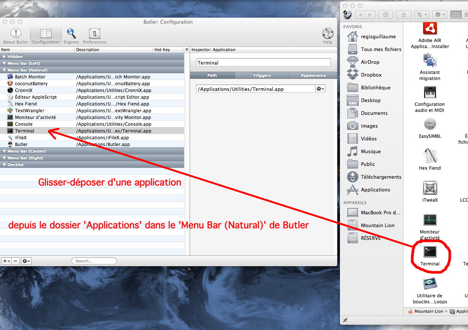The image size is (468, 330).
Task: Click the Help lifebuoy icon
Action: 328,34
